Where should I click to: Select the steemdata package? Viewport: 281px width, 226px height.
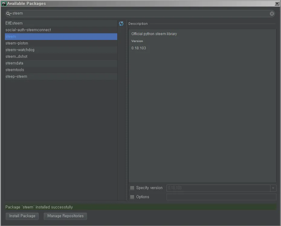61,63
